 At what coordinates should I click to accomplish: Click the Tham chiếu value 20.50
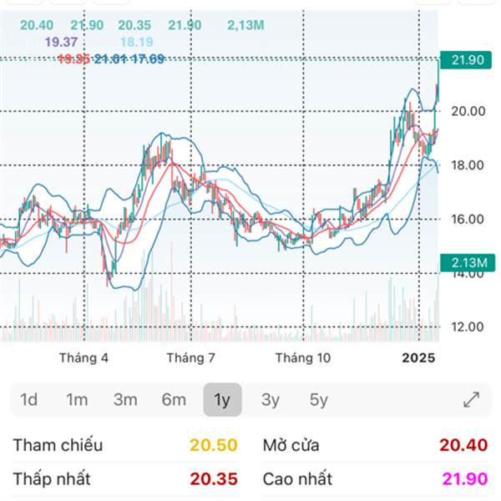point(214,445)
